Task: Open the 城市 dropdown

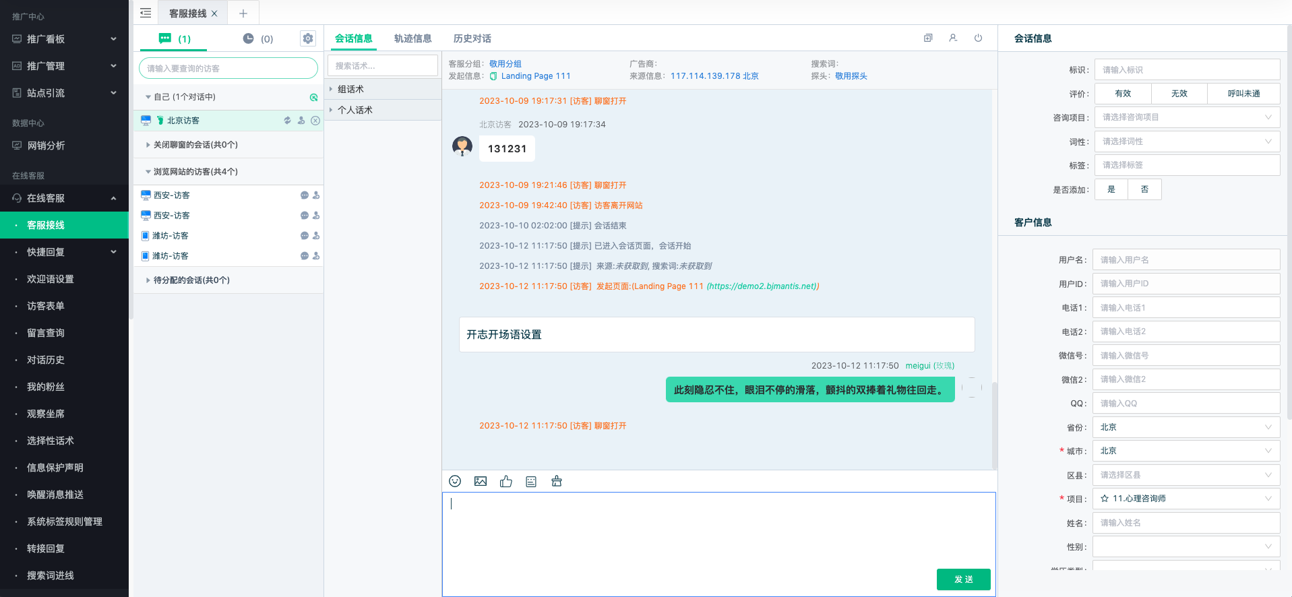Action: 1186,451
